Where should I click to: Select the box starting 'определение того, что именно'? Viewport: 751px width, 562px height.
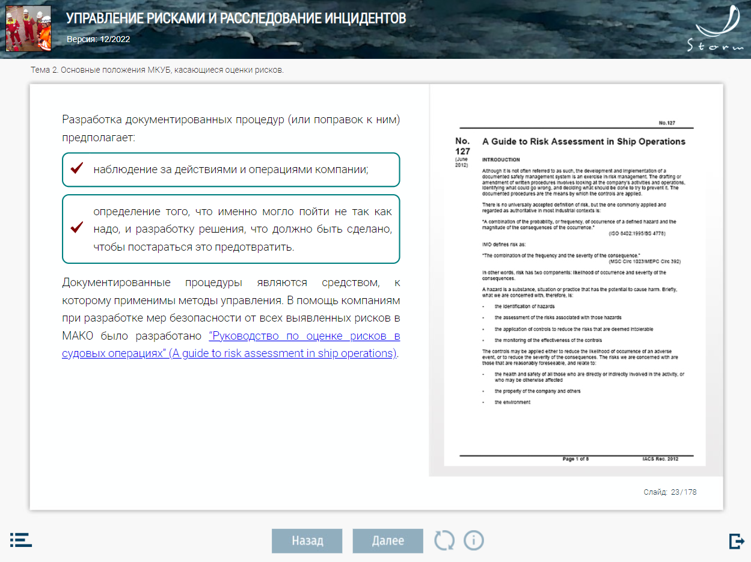[x=231, y=229]
